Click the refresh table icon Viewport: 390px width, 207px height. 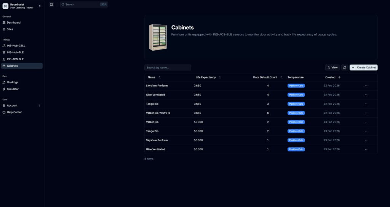tap(344, 67)
